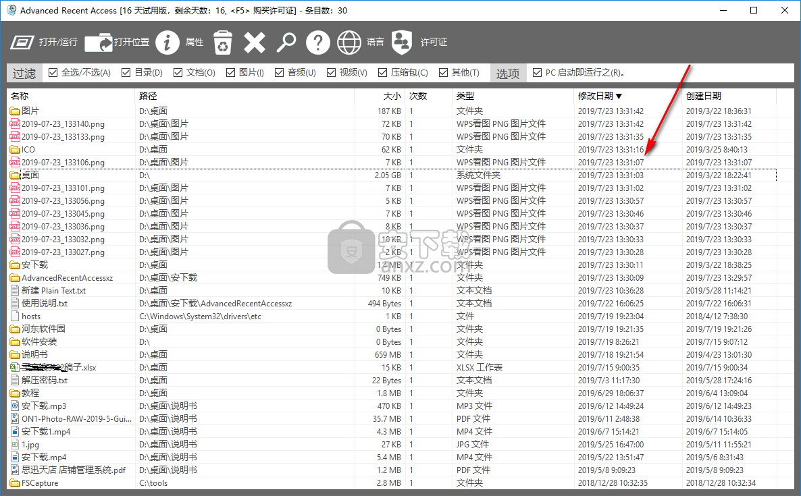Uncheck the Other (其他) filter
Screen dimensions: 801x496
pyautogui.click(x=443, y=72)
